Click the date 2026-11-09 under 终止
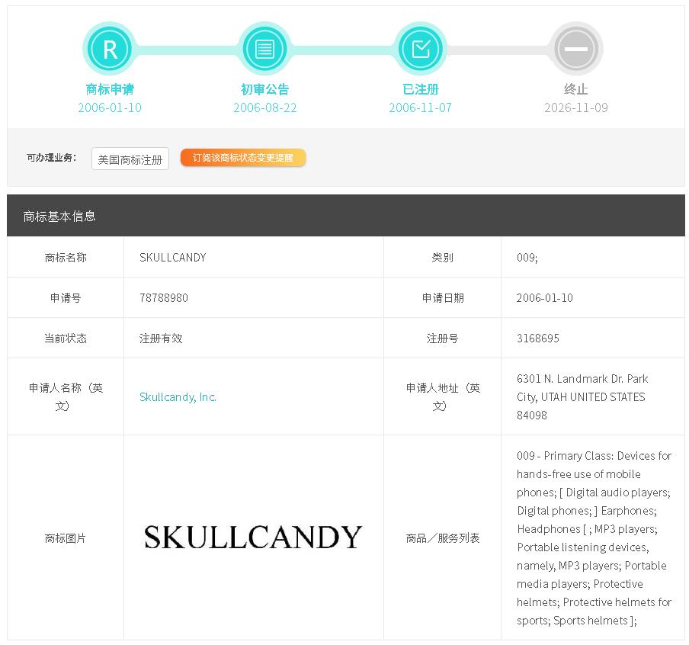 coord(575,107)
